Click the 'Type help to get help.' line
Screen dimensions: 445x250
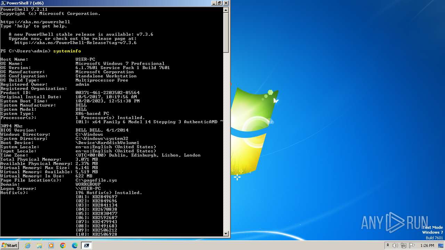34,26
